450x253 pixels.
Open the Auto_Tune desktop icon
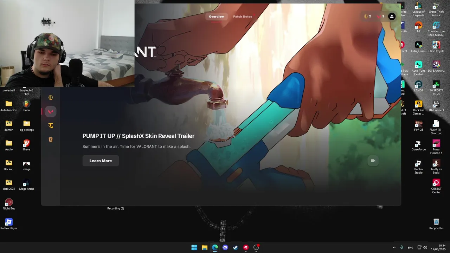pyautogui.click(x=418, y=47)
